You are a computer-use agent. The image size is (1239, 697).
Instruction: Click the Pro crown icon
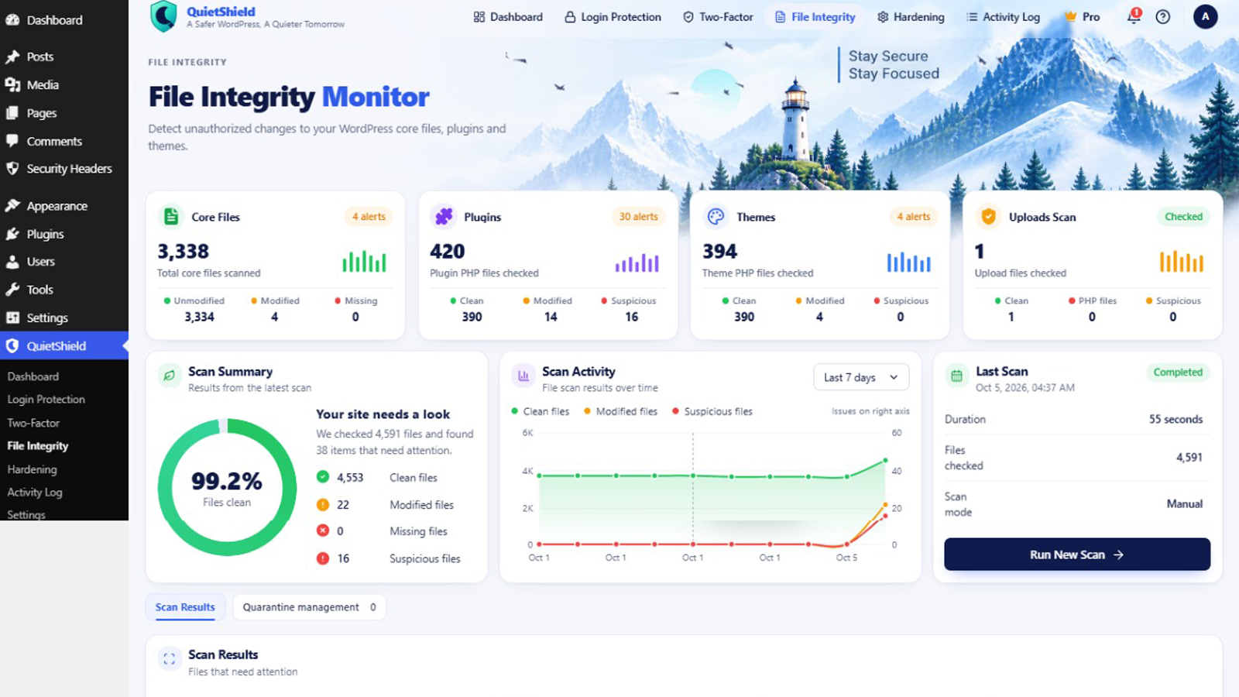click(1071, 16)
